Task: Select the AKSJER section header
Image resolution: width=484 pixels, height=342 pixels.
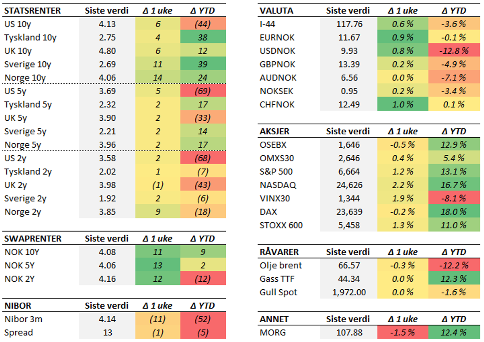Action: (275, 131)
